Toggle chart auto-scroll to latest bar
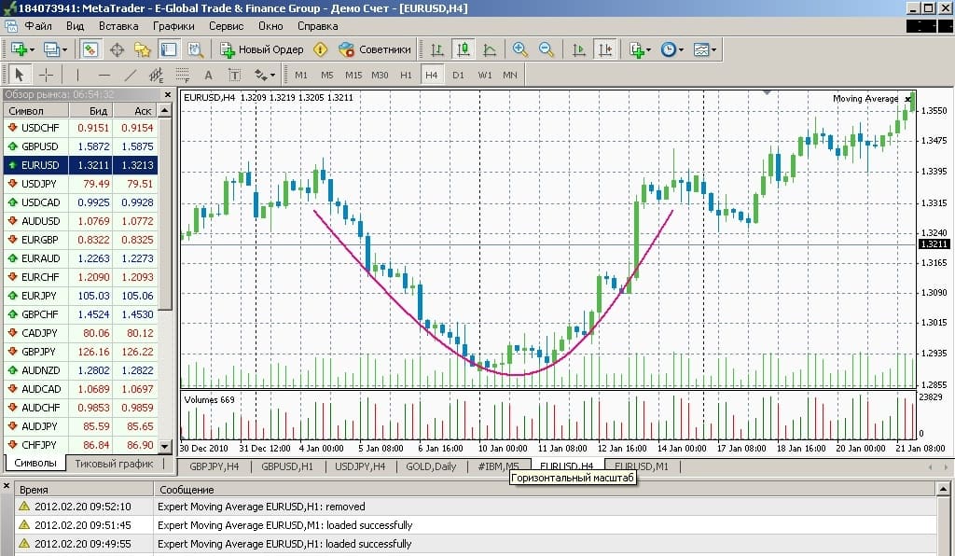 point(579,49)
